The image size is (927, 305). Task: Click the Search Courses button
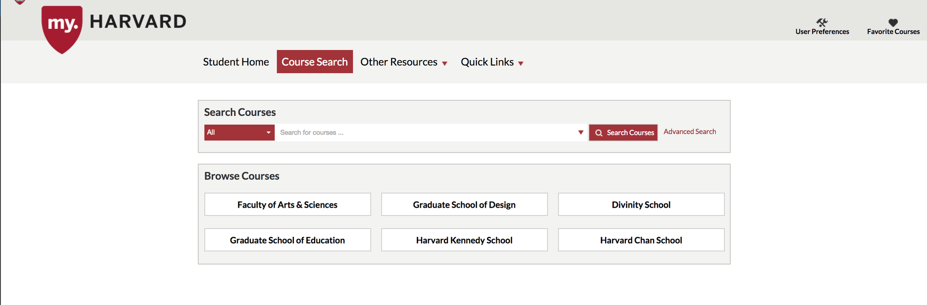click(623, 133)
